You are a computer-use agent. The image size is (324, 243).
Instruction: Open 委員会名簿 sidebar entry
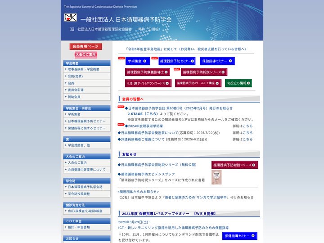click(87, 90)
